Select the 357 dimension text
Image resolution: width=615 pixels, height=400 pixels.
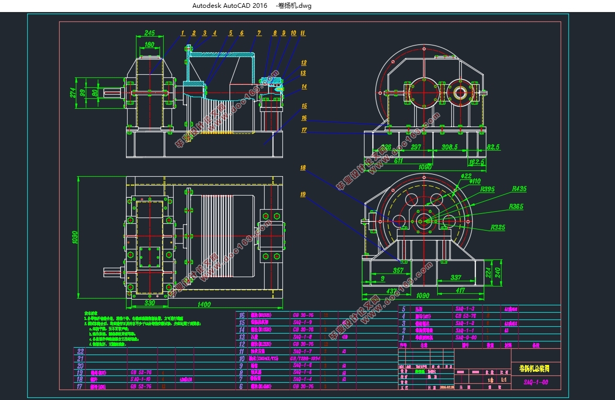[x=398, y=270]
